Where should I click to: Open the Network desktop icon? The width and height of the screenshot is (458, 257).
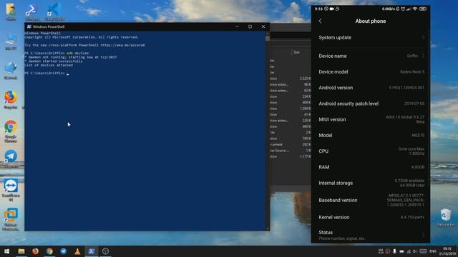pyautogui.click(x=11, y=71)
